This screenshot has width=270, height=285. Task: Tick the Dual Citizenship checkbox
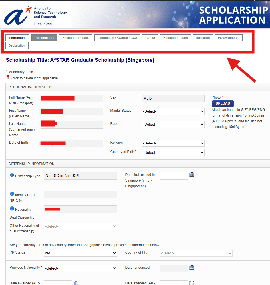tap(47, 217)
